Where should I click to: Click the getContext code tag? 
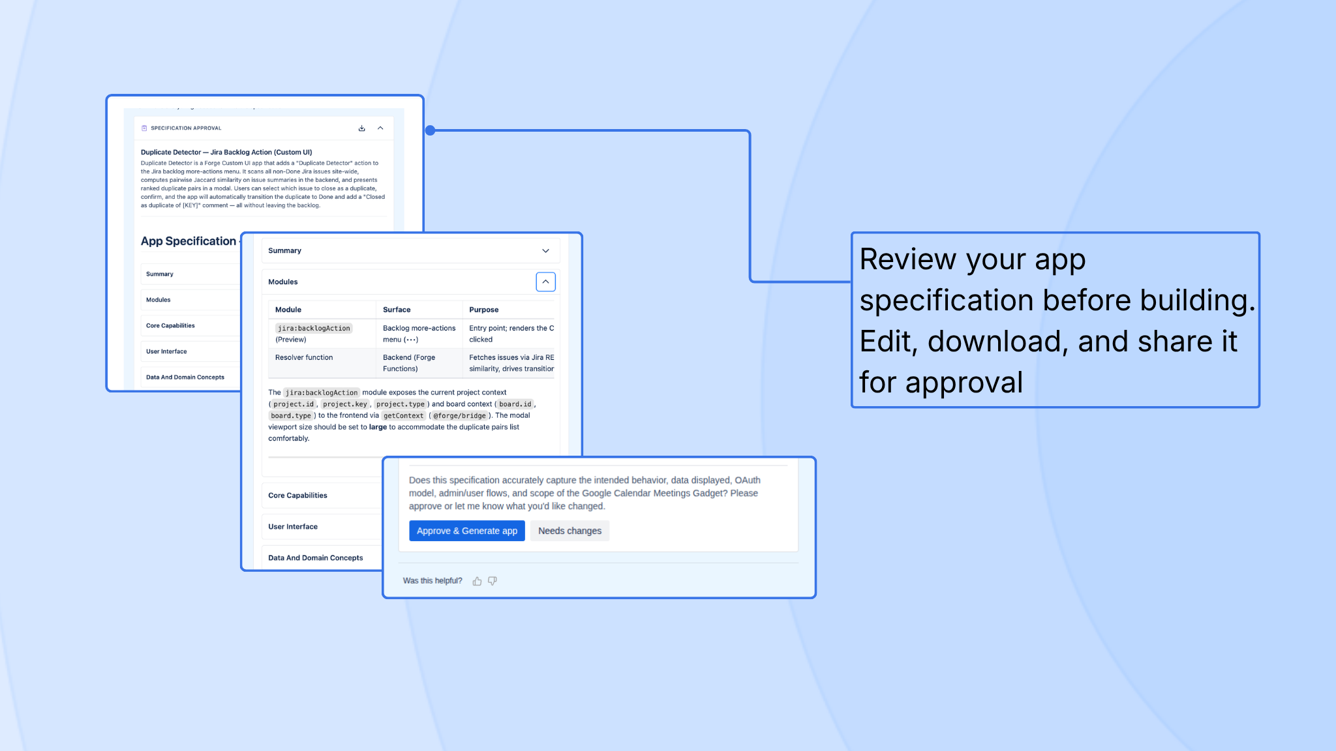point(403,416)
